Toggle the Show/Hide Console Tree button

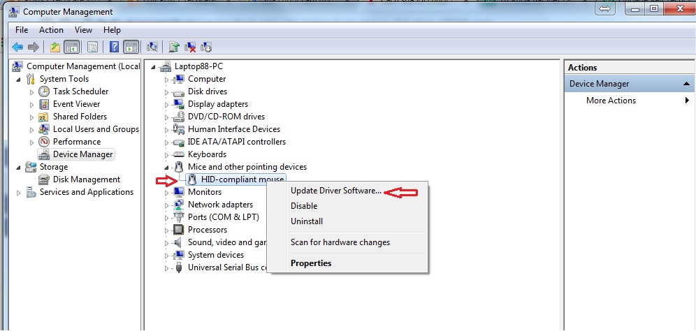pyautogui.click(x=71, y=47)
